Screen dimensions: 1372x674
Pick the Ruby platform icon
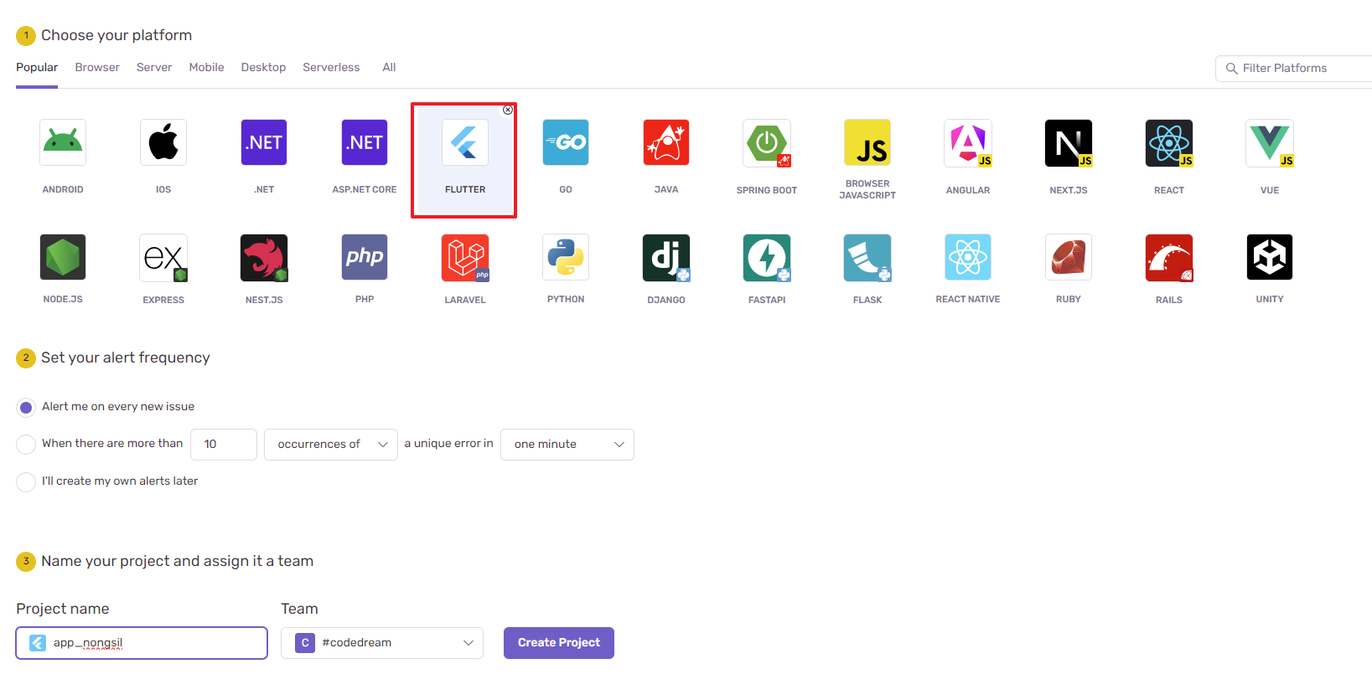[x=1069, y=257]
